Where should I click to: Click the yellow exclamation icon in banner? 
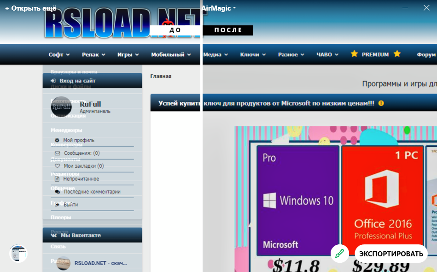pos(381,103)
